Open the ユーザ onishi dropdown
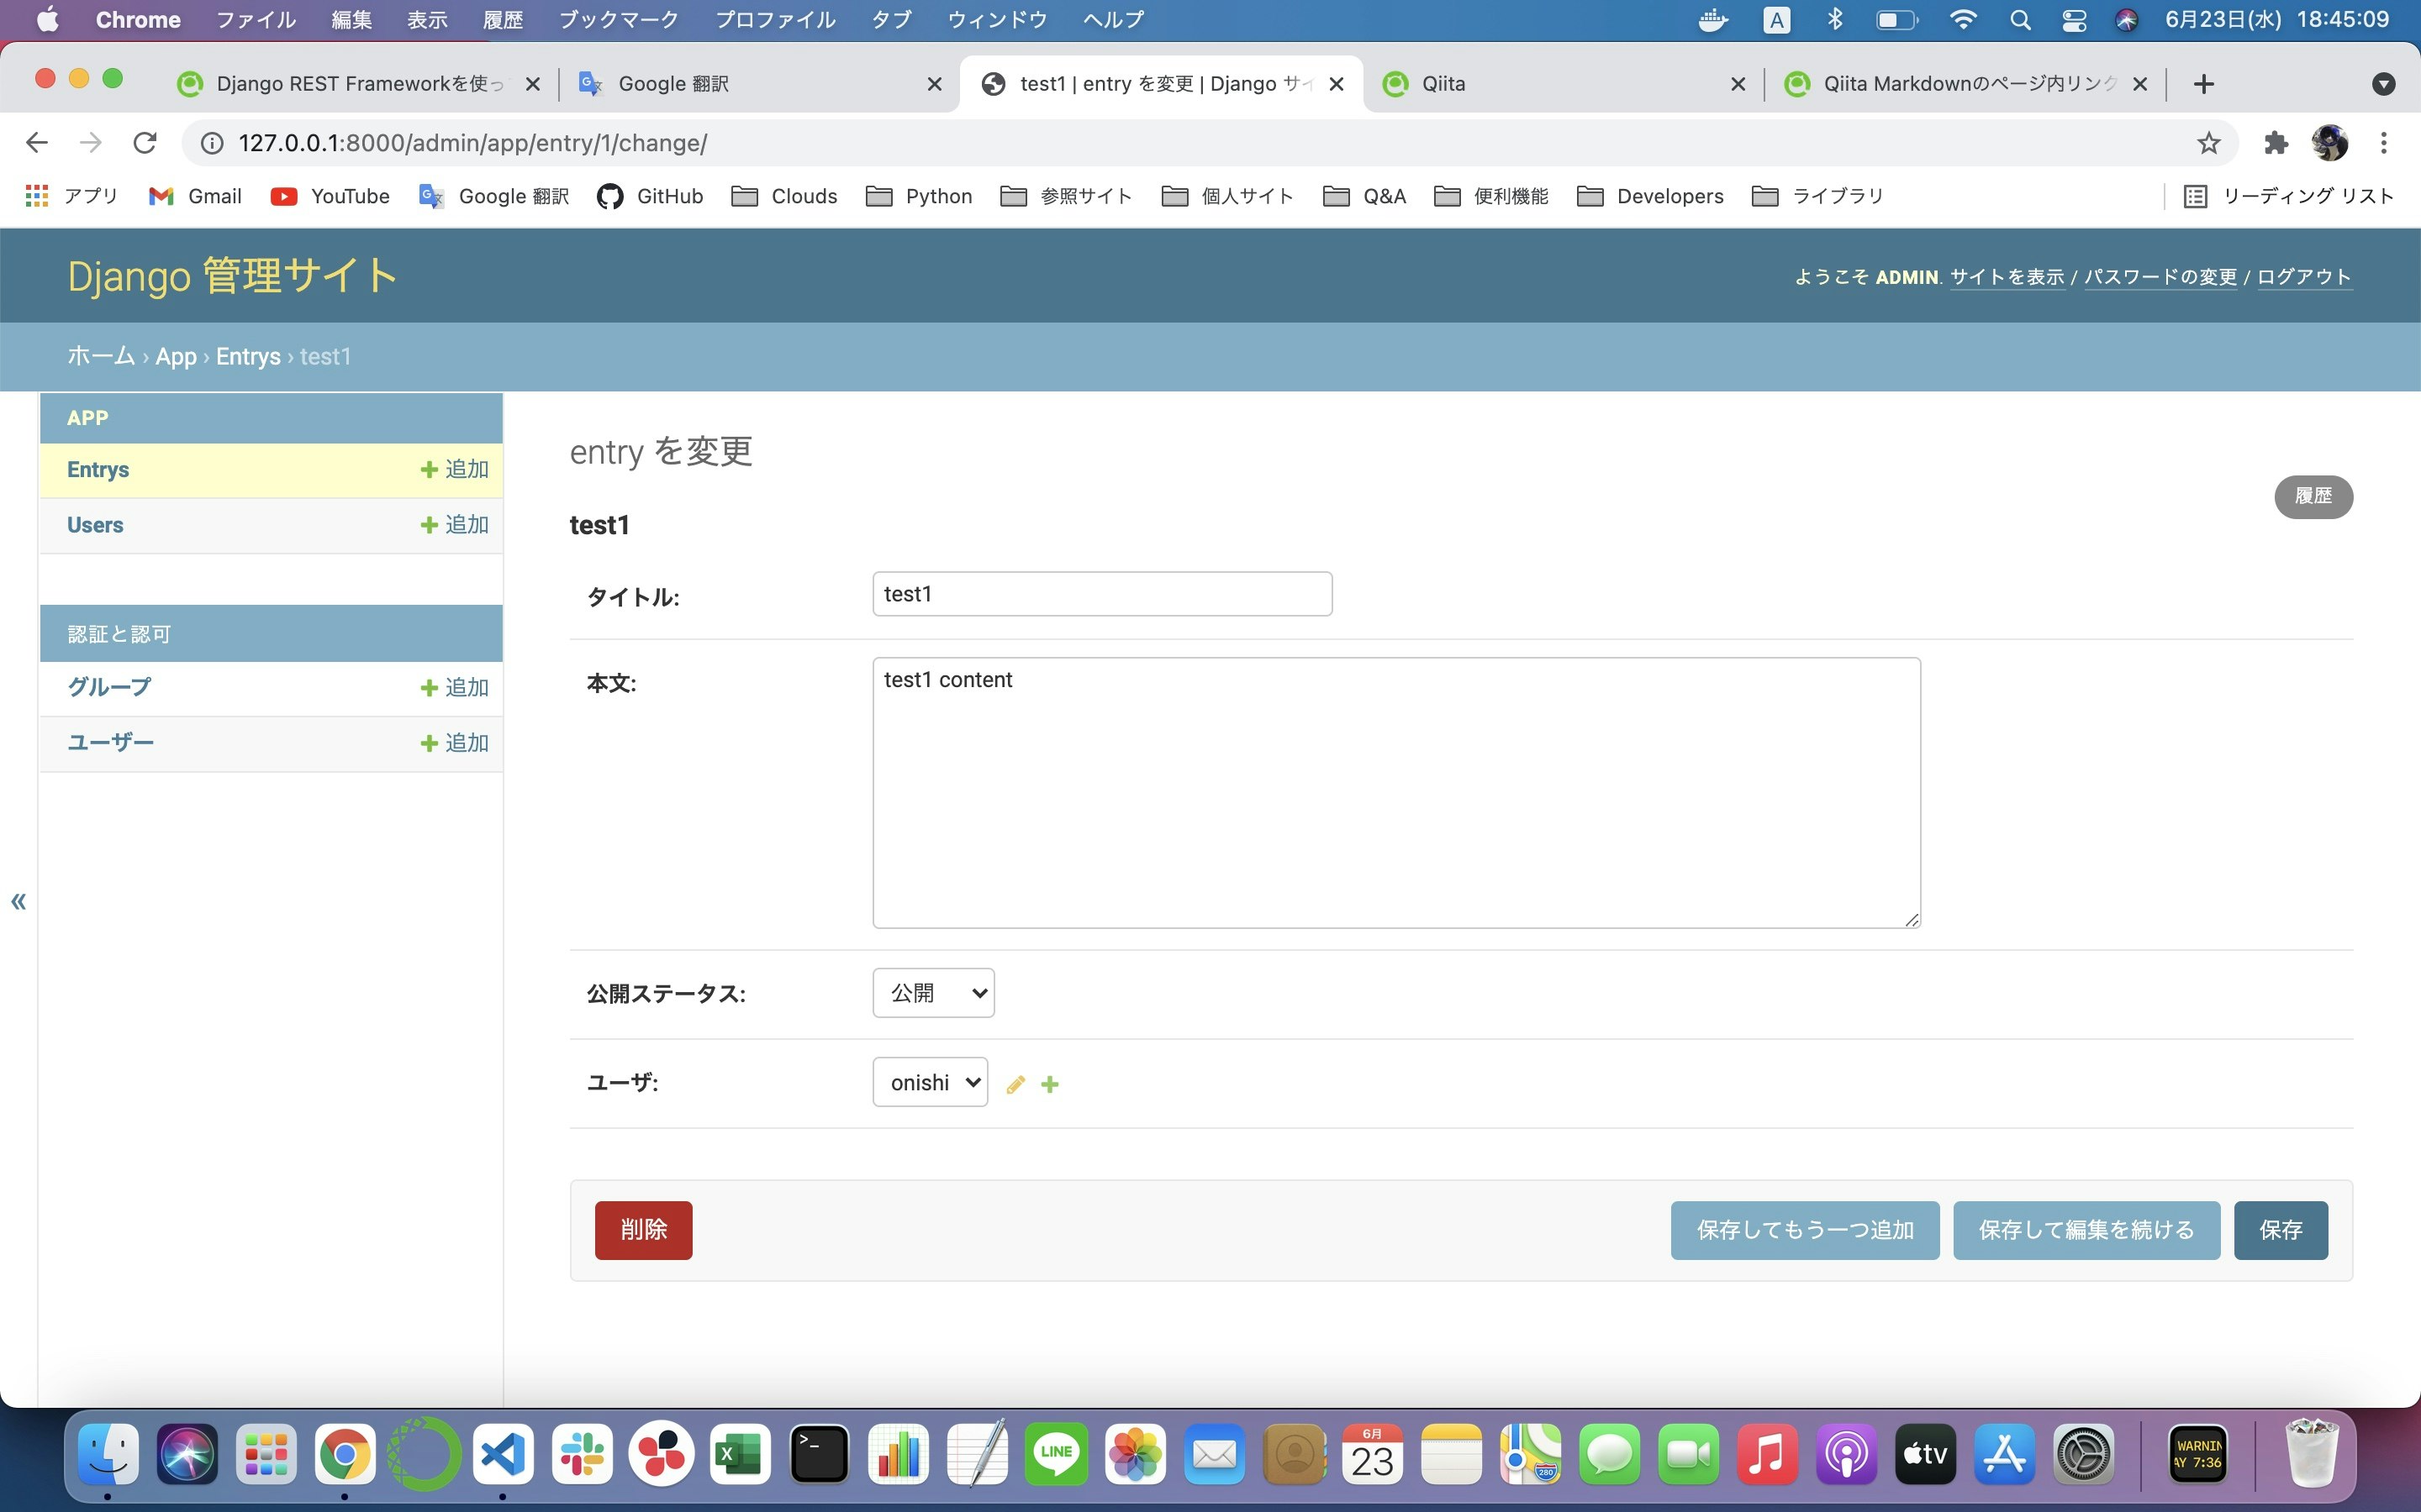The width and height of the screenshot is (2421, 1512). (930, 1083)
